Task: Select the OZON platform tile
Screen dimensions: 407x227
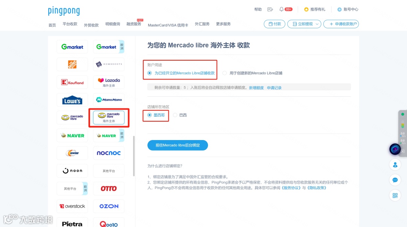Action: tap(109, 206)
